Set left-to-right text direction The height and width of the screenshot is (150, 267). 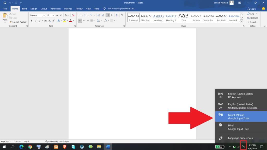(x=108, y=15)
